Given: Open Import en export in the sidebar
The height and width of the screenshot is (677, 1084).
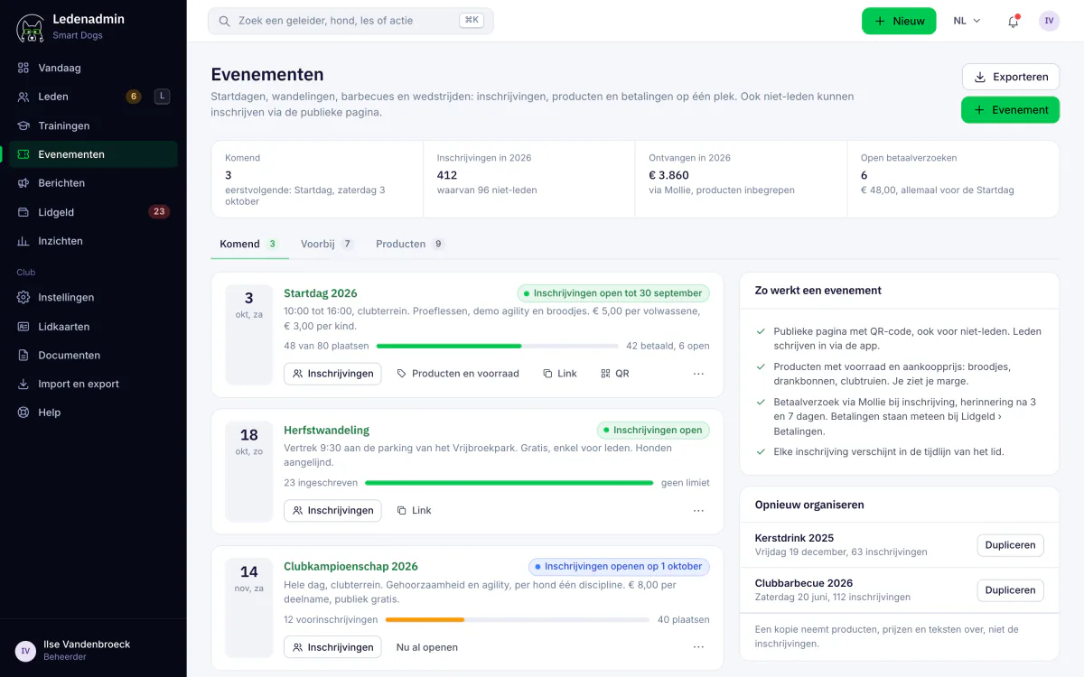Looking at the screenshot, I should click(x=93, y=384).
